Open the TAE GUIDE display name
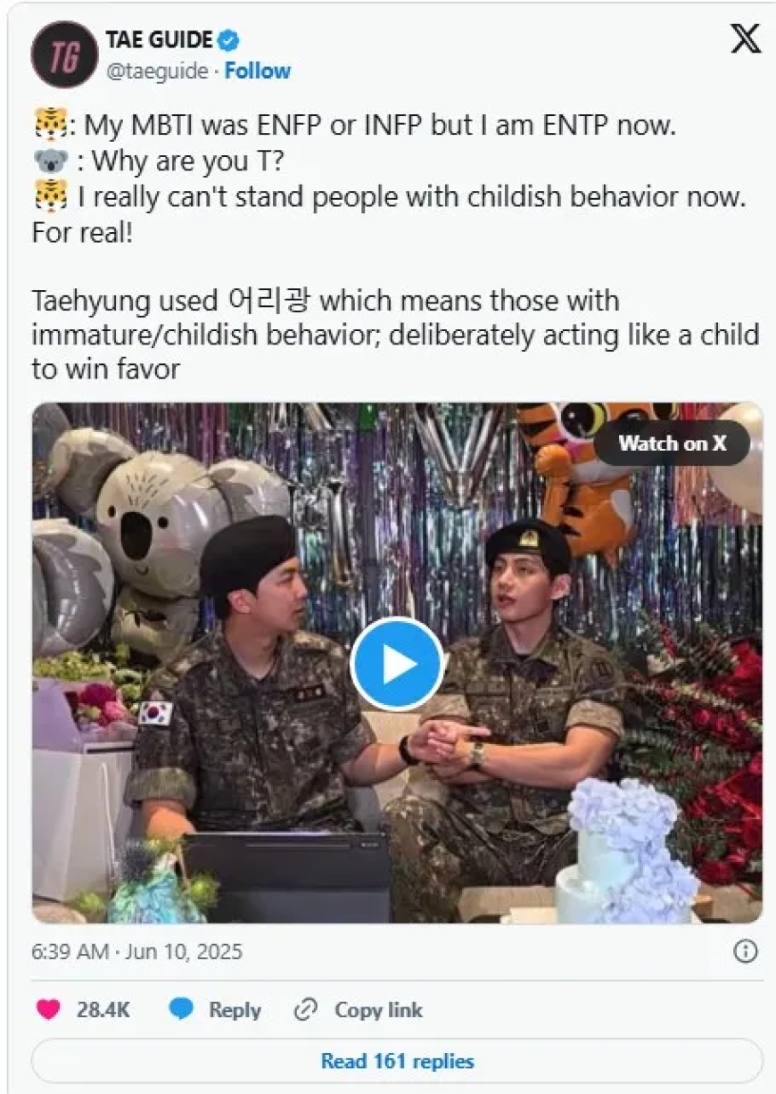 pyautogui.click(x=160, y=40)
